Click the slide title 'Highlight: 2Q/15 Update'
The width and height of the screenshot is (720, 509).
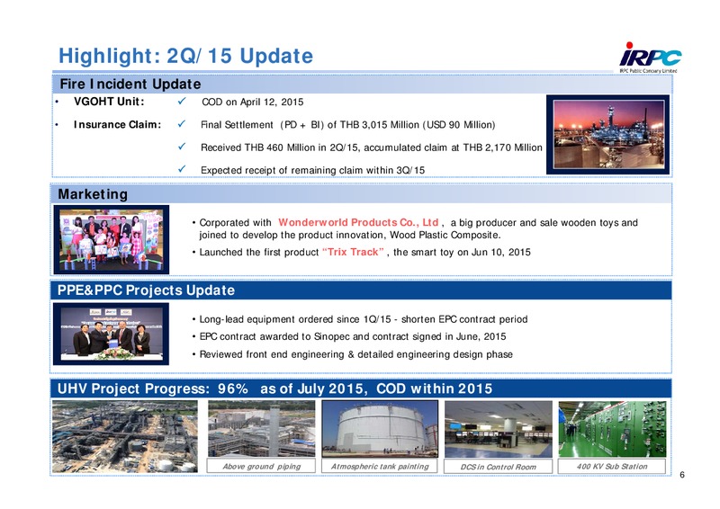tap(186, 57)
